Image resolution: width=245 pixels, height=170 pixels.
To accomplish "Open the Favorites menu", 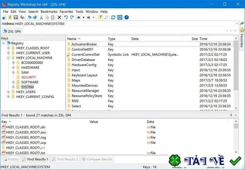I will 66,12.
